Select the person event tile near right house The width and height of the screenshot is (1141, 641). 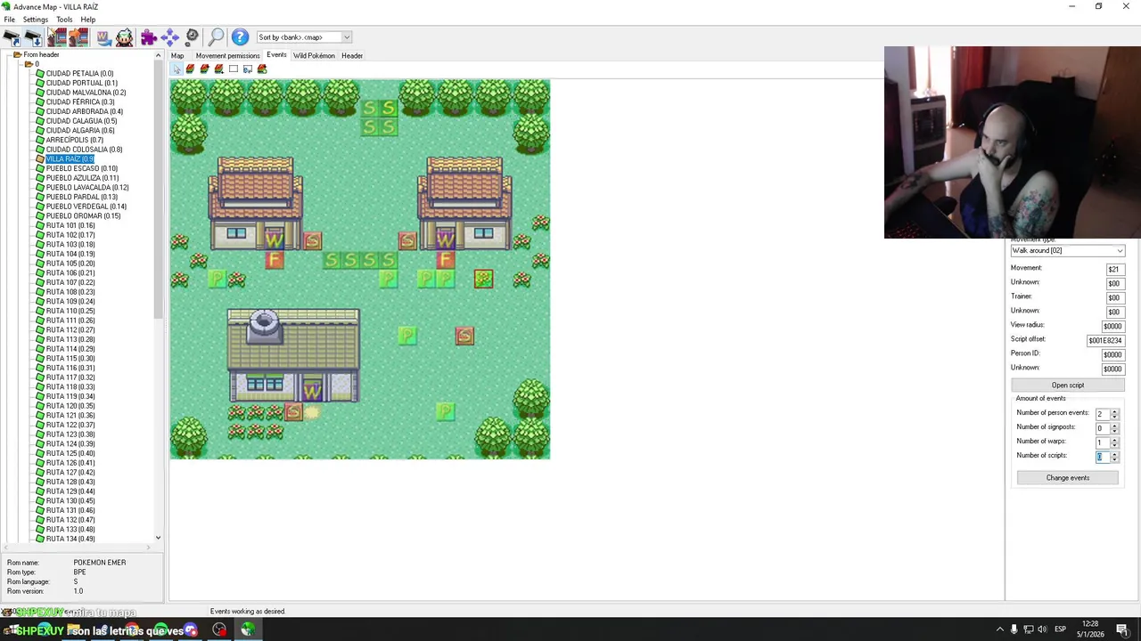[x=483, y=279]
